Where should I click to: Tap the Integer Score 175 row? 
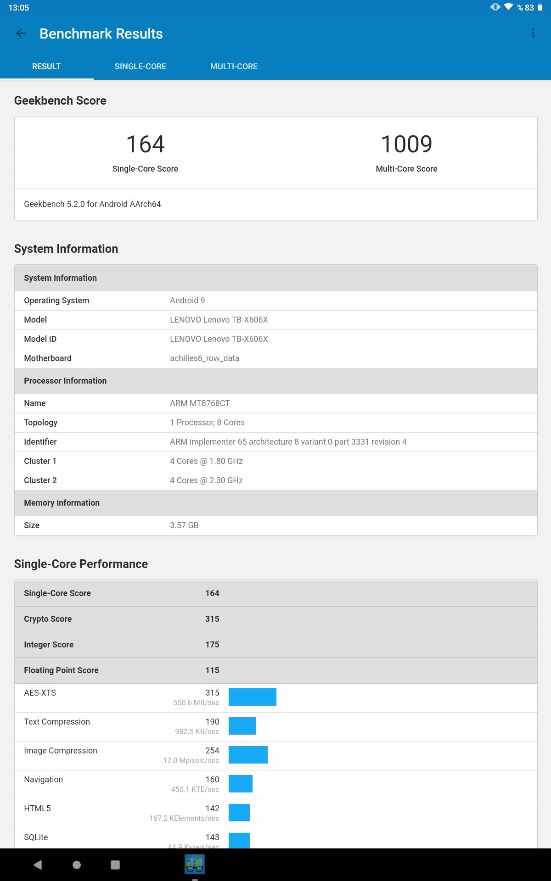pyautogui.click(x=275, y=645)
